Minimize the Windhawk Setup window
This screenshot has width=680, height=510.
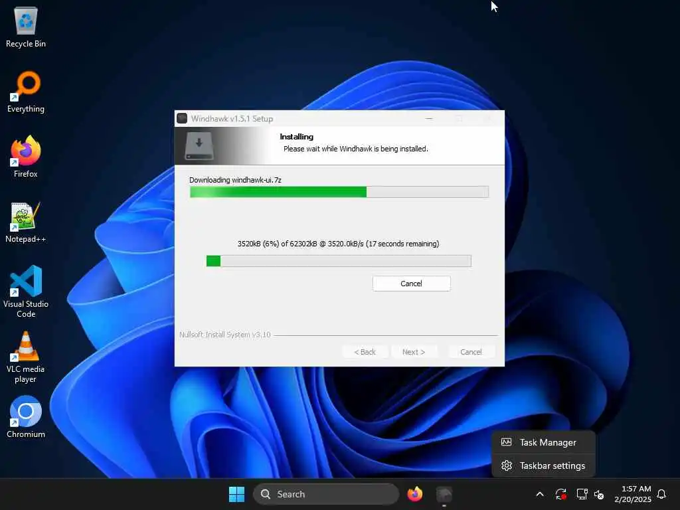point(429,118)
